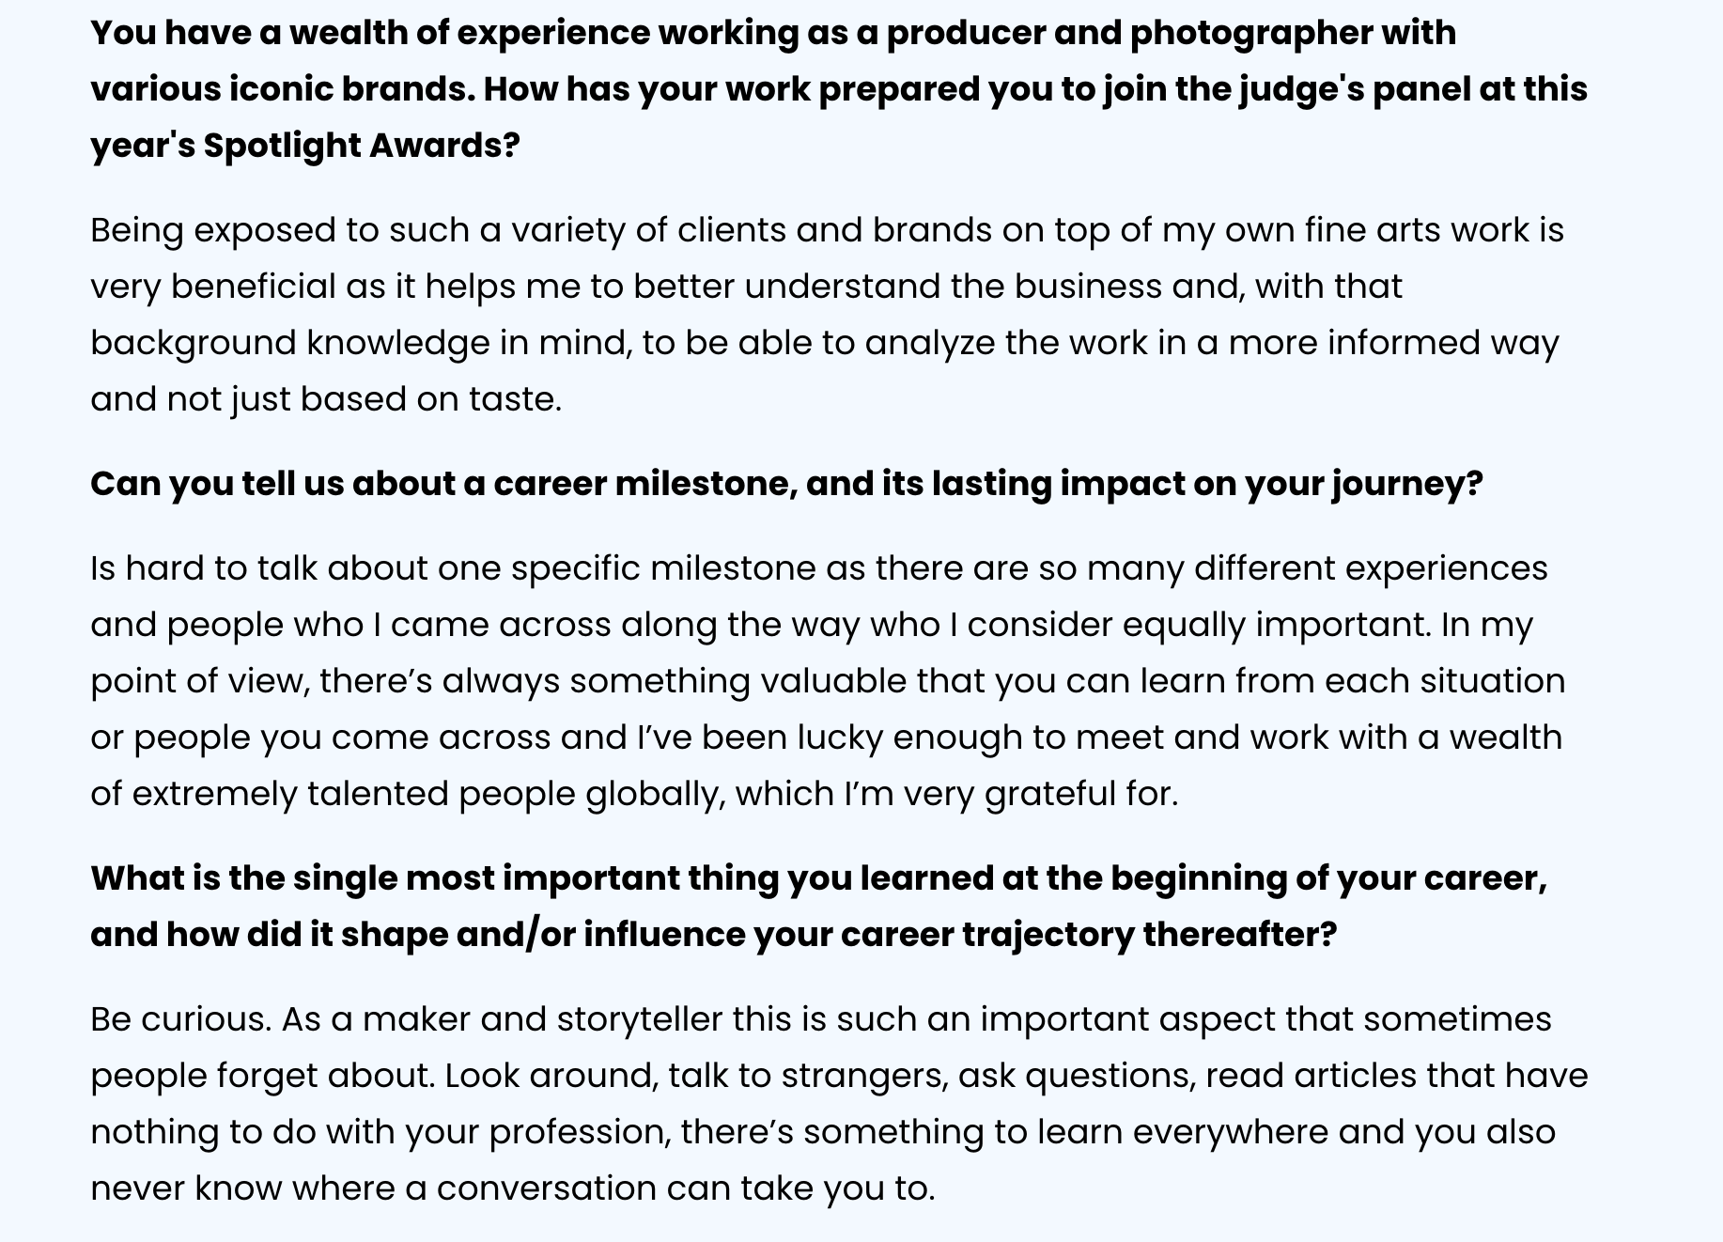The image size is (1723, 1242).
Task: Click "nothing to do with your profession"
Action: pos(380,1132)
